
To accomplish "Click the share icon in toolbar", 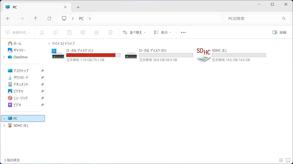I will pos(97,32).
